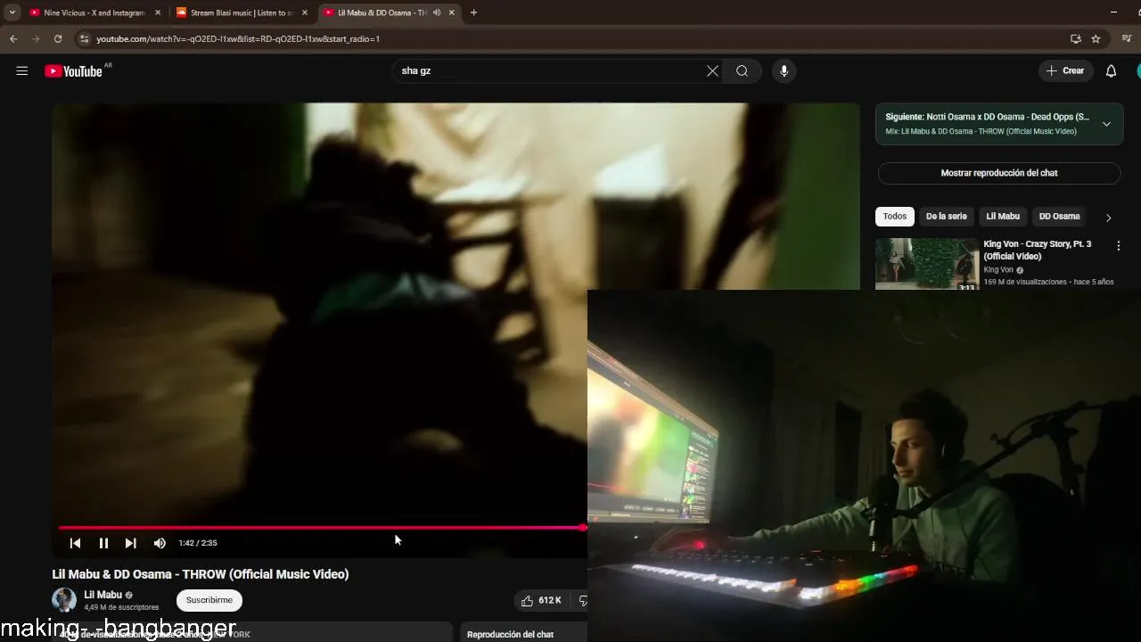Select the DD Osama filter chip
Viewport: 1141px width, 642px height.
(1059, 217)
